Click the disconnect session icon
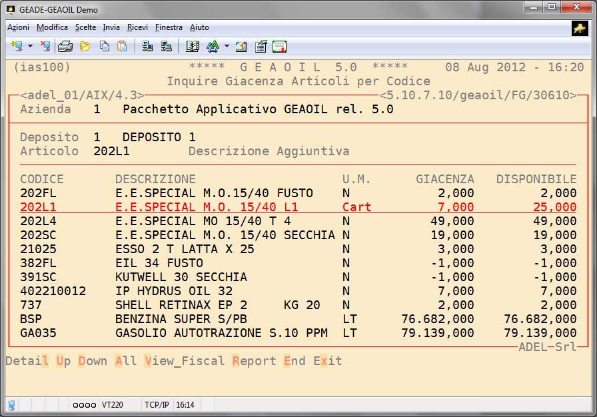597x417 pixels. click(x=45, y=46)
